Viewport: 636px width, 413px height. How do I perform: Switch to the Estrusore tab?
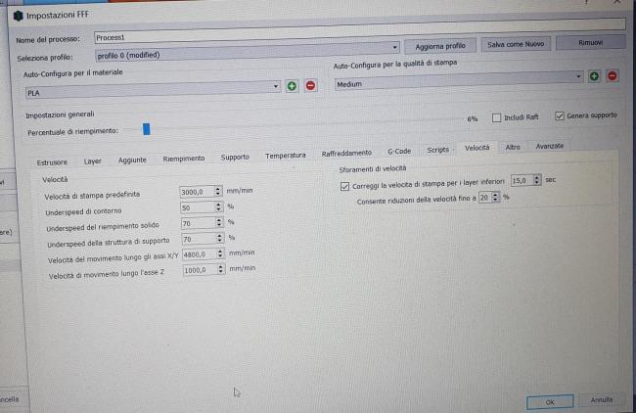52,161
